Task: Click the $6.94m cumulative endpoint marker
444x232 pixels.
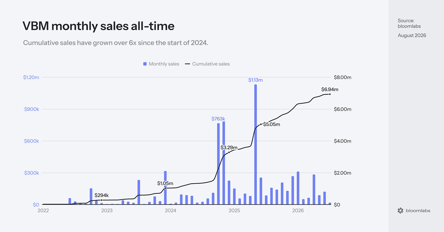Action: pos(330,94)
